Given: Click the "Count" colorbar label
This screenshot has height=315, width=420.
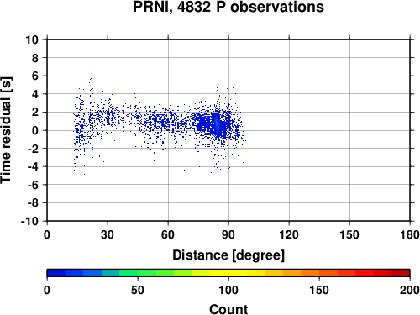Looking at the screenshot, I should point(228,309).
